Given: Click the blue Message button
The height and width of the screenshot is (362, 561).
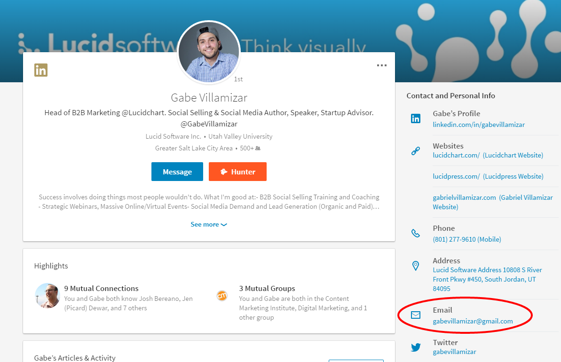Looking at the screenshot, I should pos(177,172).
